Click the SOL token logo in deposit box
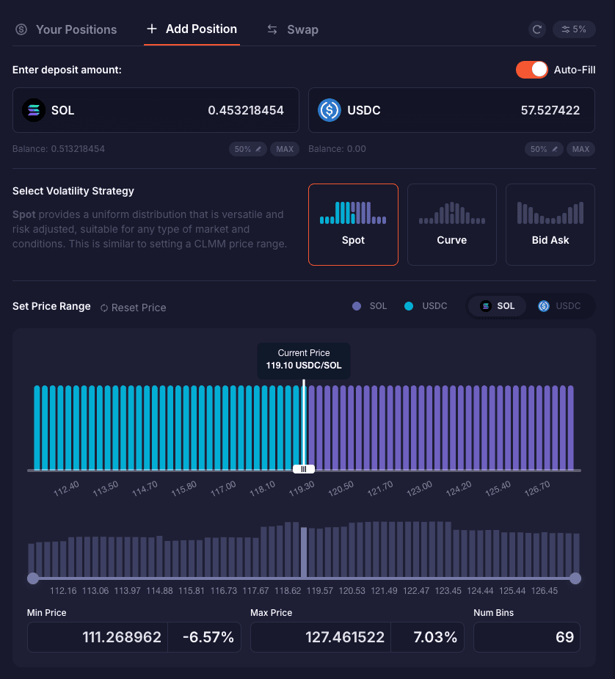 click(x=33, y=110)
